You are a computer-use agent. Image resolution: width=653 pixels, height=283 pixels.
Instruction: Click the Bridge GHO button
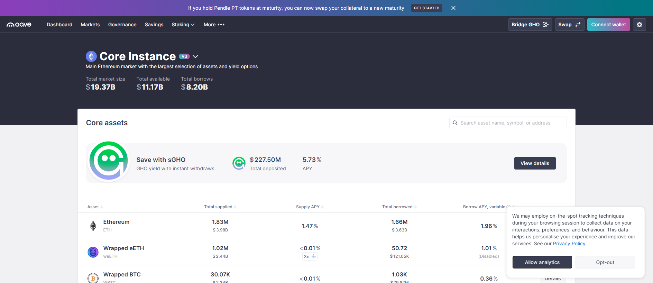tap(530, 25)
